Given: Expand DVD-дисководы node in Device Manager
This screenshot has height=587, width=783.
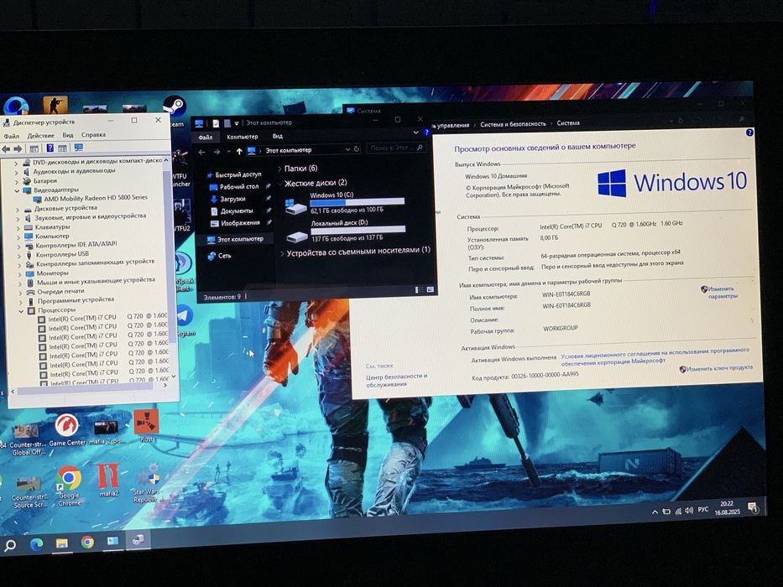Looking at the screenshot, I should 15,163.
